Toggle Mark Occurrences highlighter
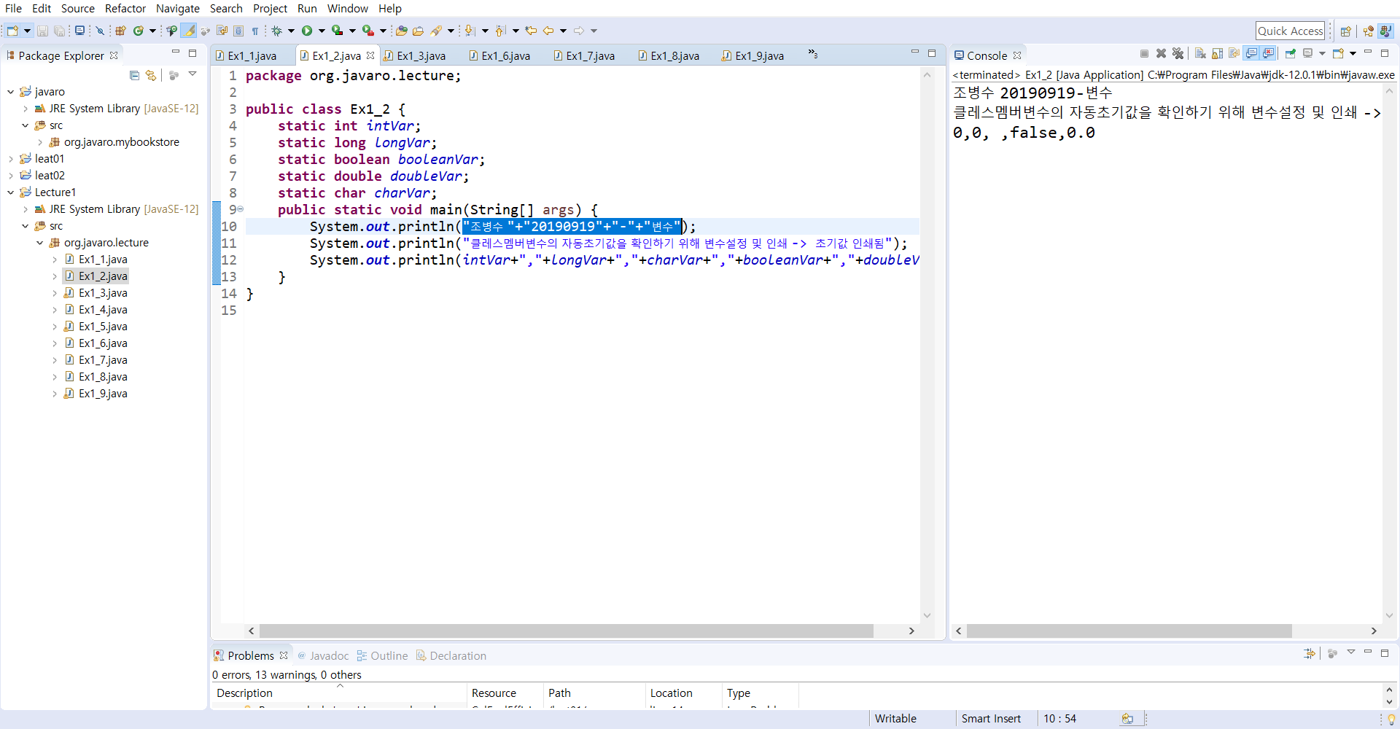1400x729 pixels. (189, 31)
